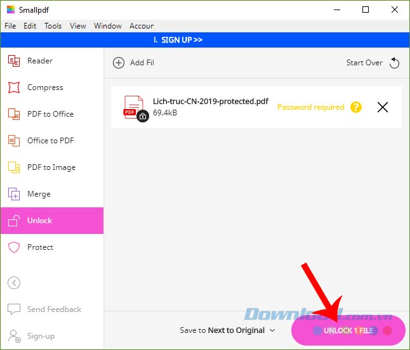Screen dimensions: 410x350
Task: Click the Reader label in sidebar
Action: 40,61
